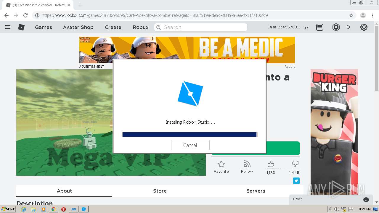Open Opera from the taskbar
The width and height of the screenshot is (379, 213).
(x=63, y=209)
